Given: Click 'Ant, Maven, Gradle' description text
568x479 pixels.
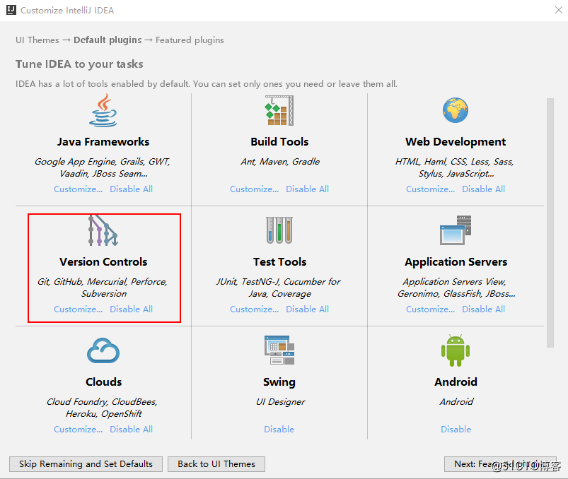Looking at the screenshot, I should coord(280,162).
